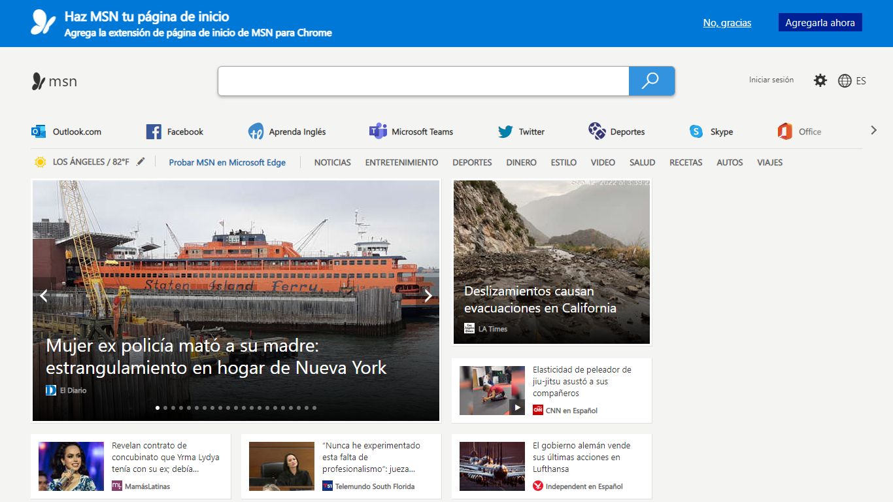The image size is (893, 502).
Task: Play the jiu-jitsu video thumbnail
Action: tap(492, 390)
